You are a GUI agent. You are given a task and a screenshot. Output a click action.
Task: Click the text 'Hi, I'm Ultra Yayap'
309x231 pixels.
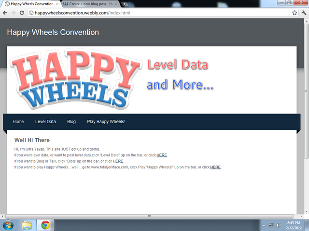[29, 149]
